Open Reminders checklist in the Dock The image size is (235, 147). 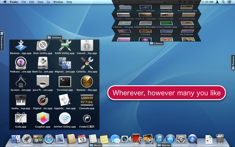tap(93, 138)
